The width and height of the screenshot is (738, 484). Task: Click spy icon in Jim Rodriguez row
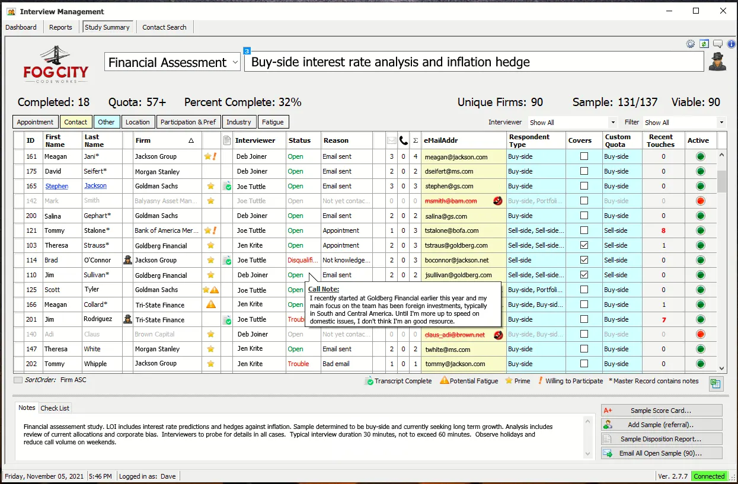(127, 319)
